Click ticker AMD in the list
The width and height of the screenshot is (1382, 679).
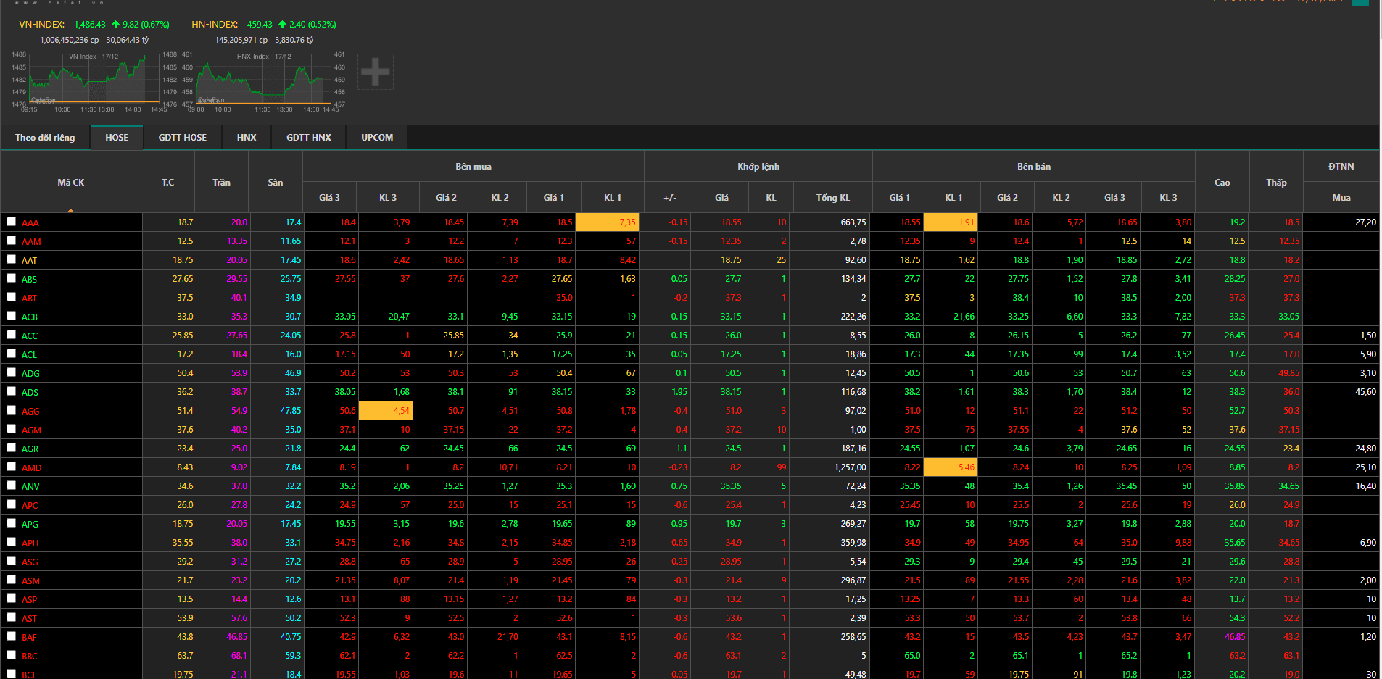click(x=32, y=468)
